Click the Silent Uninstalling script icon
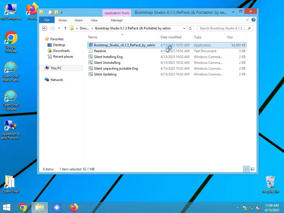Screen dimensions: 284x213 pos(91,62)
